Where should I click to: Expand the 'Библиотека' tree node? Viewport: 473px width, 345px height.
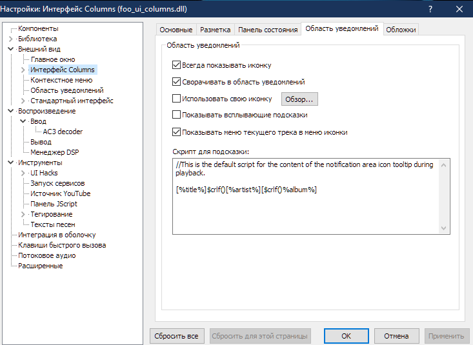point(10,39)
